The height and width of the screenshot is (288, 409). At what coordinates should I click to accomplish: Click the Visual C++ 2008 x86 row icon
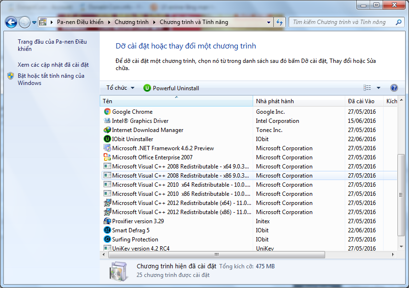(107, 175)
